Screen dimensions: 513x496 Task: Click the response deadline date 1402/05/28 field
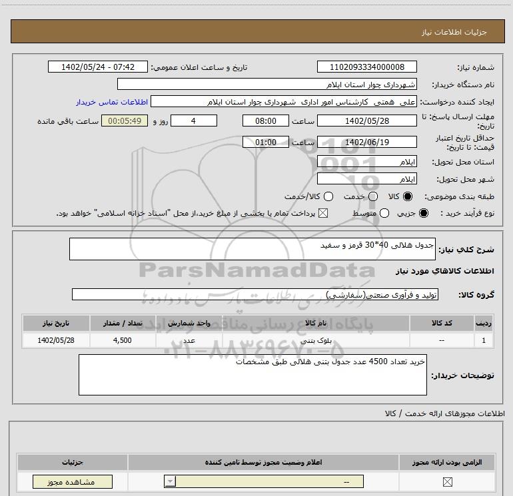pos(366,121)
